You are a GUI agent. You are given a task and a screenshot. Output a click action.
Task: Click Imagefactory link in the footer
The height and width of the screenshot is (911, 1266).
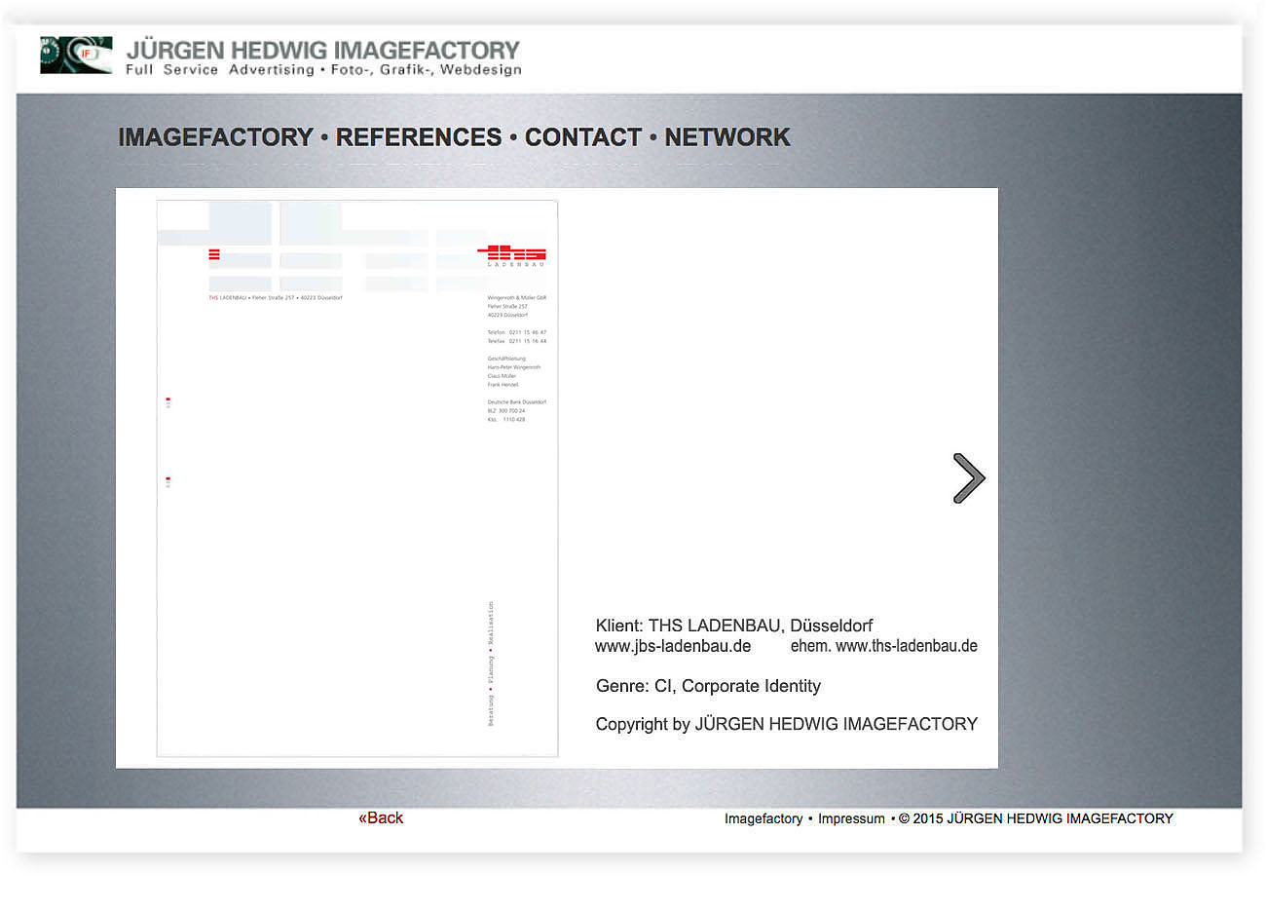pyautogui.click(x=763, y=819)
